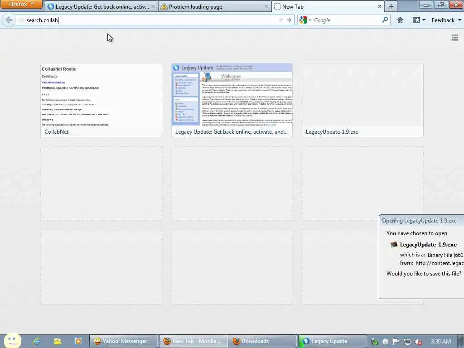Click the globe icon on Legacy Update tab
464x348 pixels.
point(50,6)
